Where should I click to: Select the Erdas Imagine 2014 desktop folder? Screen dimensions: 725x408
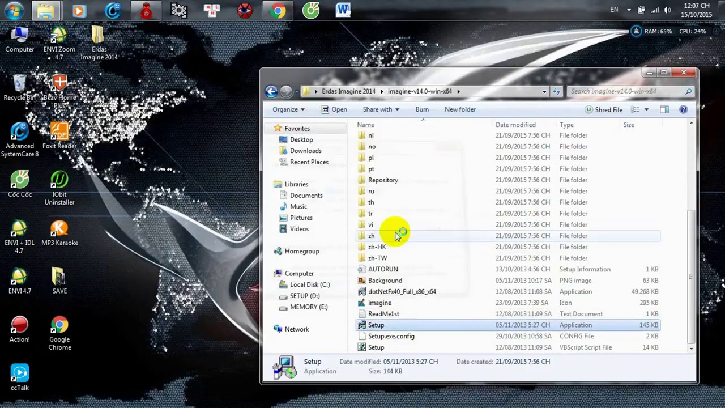(99, 43)
